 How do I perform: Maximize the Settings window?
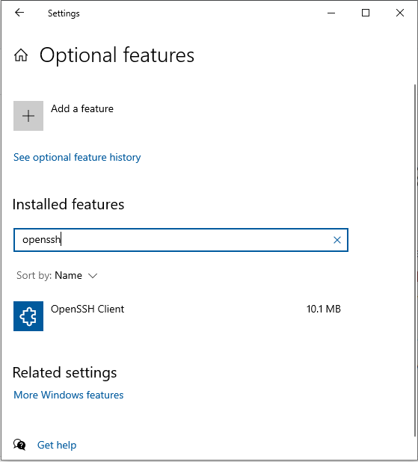[366, 13]
